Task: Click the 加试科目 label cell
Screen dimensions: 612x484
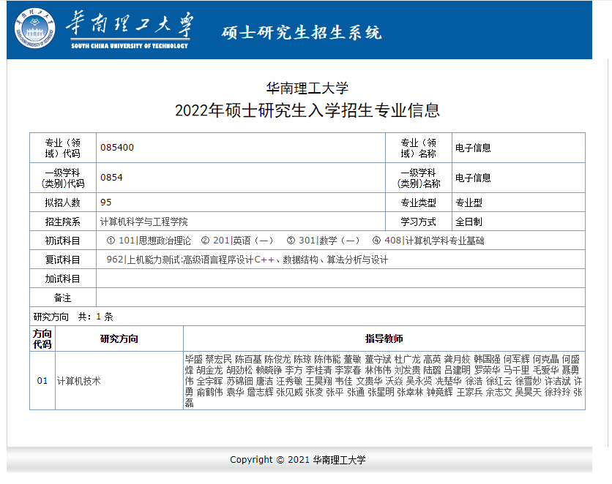Action: 63,279
